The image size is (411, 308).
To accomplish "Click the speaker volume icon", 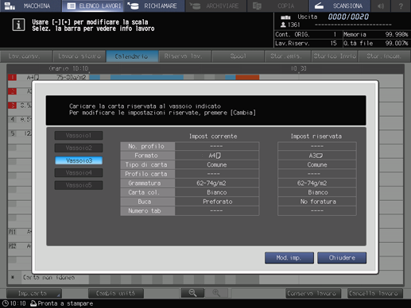I will pyautogui.click(x=381, y=6).
